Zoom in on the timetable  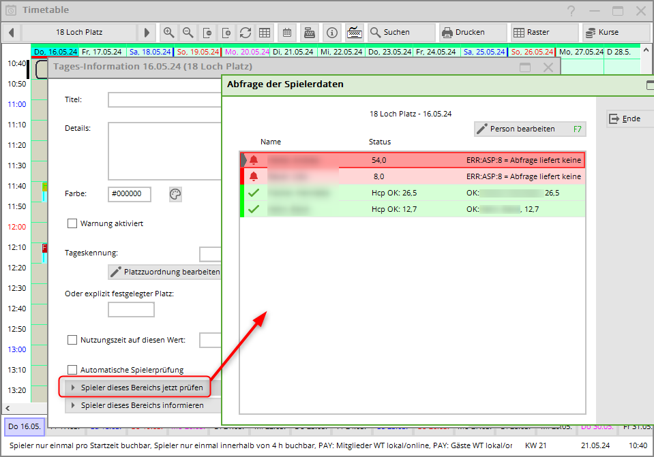168,33
